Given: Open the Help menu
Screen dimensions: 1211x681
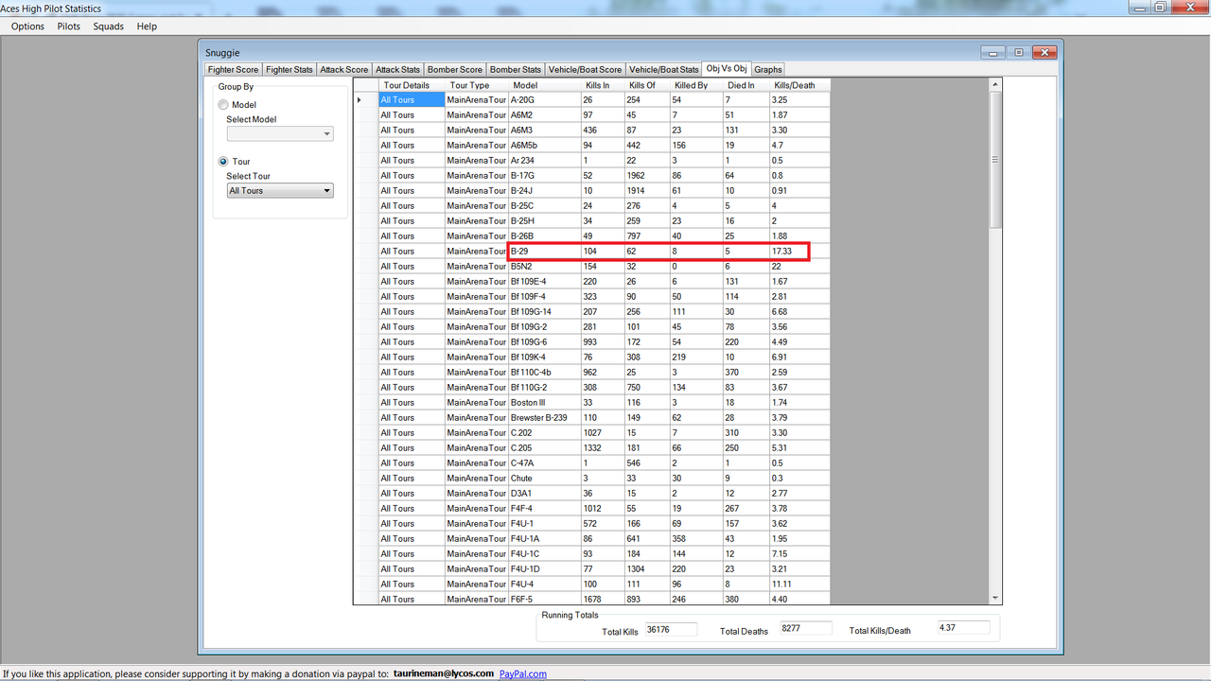Looking at the screenshot, I should click(x=147, y=26).
